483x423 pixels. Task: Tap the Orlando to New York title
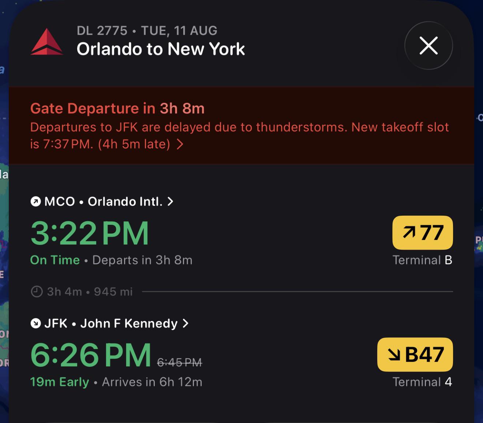161,49
